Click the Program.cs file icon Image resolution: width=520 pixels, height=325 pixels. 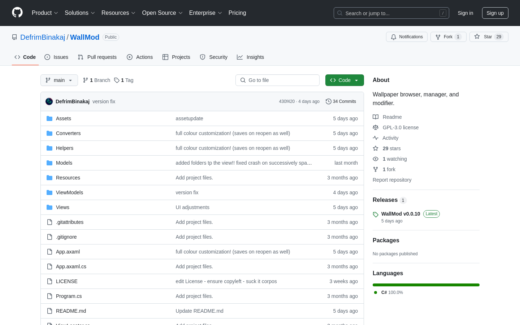pyautogui.click(x=49, y=296)
